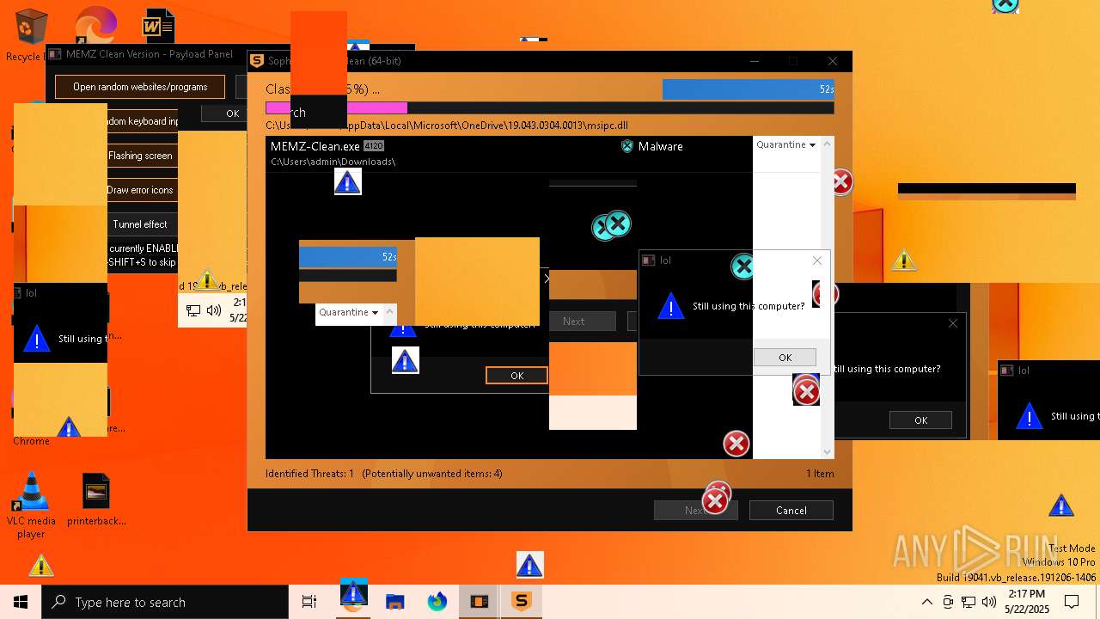Click Cancel in the Sophos window
This screenshot has height=619, width=1100.
(791, 510)
